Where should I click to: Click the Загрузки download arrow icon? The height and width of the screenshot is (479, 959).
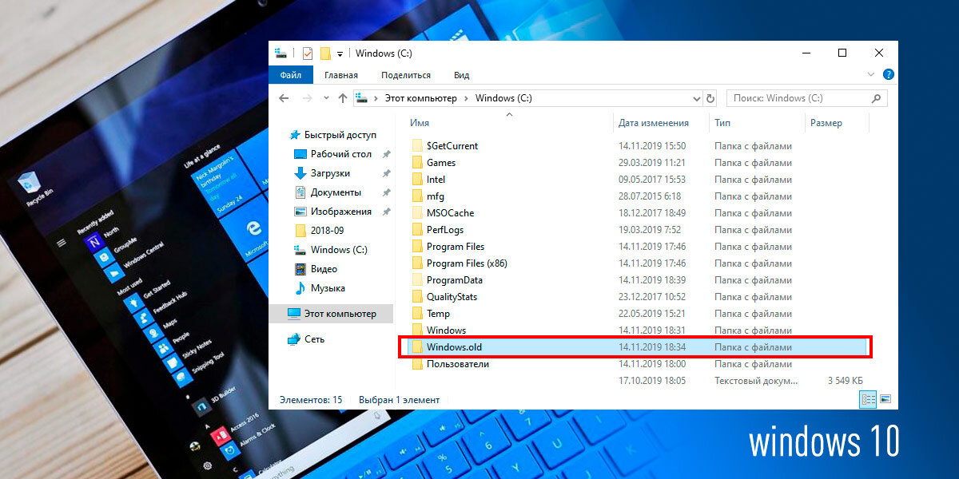tap(300, 173)
